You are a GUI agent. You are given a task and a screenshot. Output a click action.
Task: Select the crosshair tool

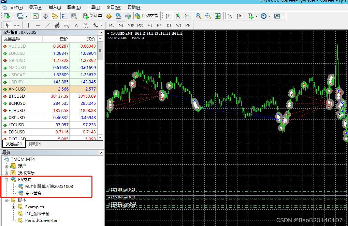point(17,25)
